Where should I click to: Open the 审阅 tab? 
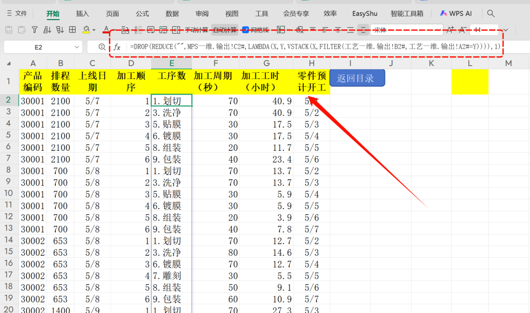click(202, 13)
